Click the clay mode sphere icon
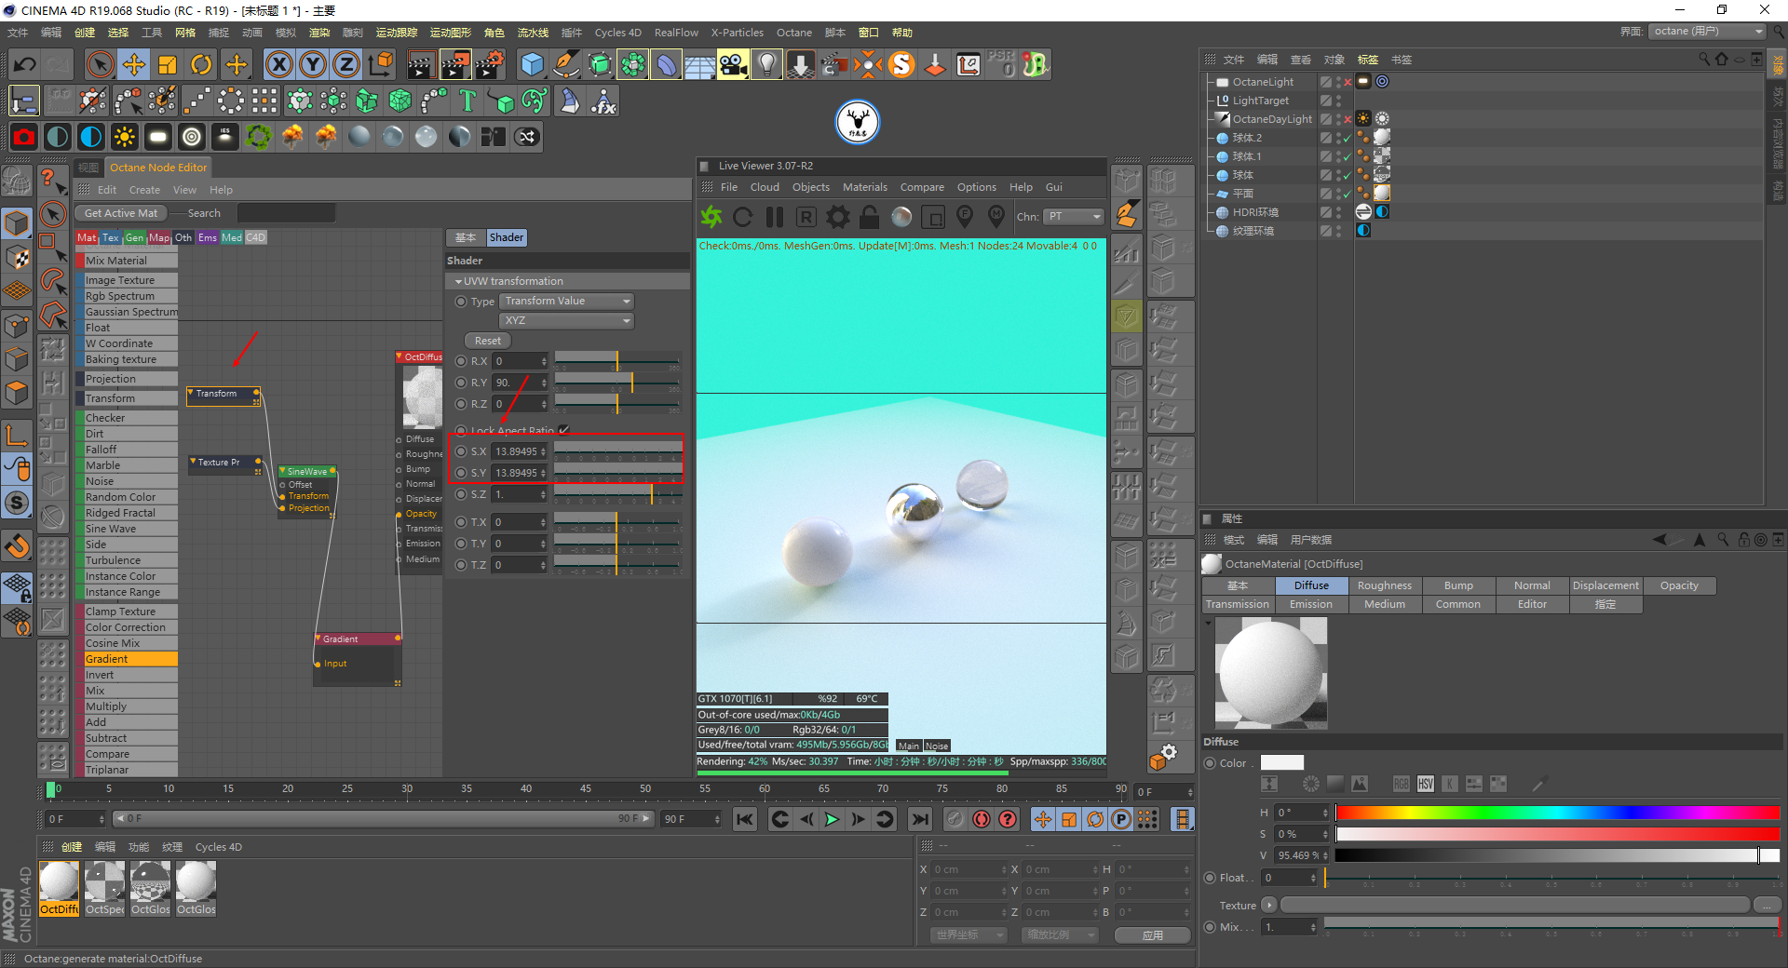The height and width of the screenshot is (968, 1788). [x=901, y=217]
